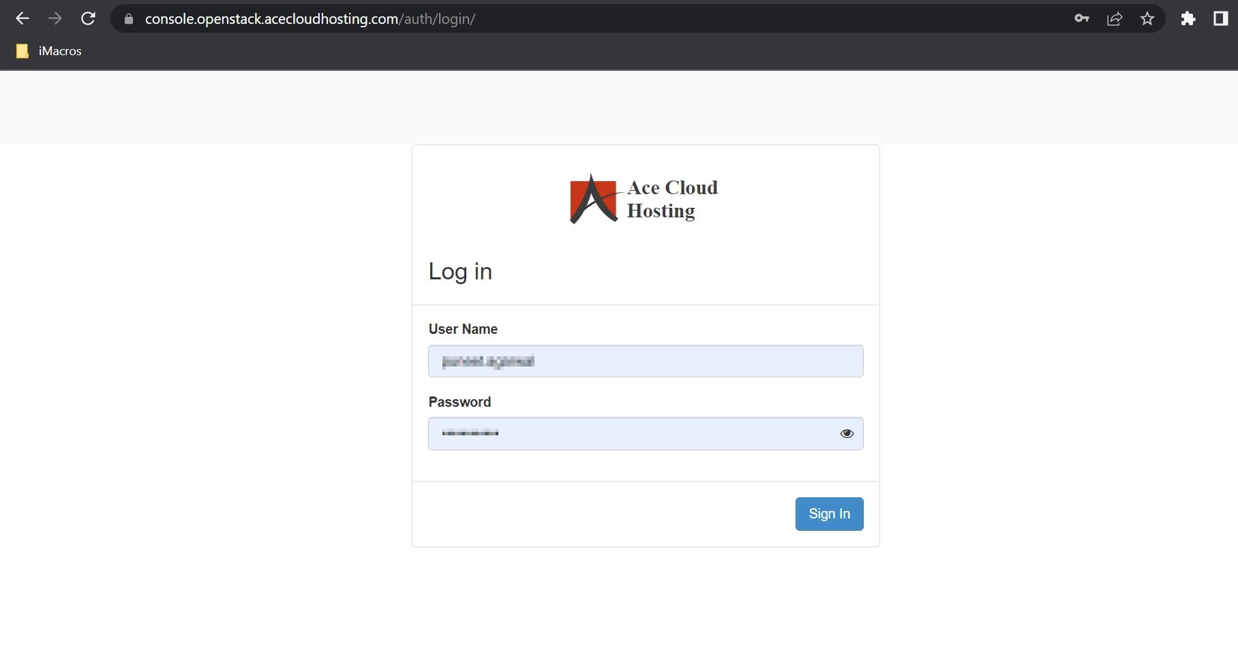The width and height of the screenshot is (1238, 652).
Task: Reload the login page
Action: tap(88, 19)
